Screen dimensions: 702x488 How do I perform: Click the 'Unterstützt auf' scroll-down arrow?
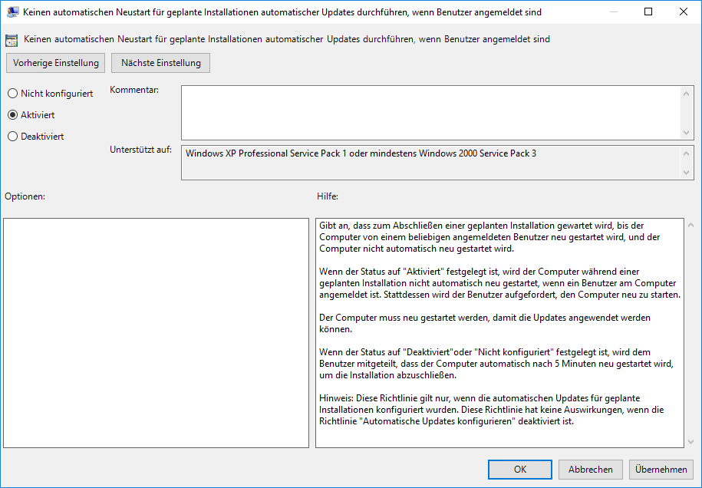pyautogui.click(x=687, y=173)
